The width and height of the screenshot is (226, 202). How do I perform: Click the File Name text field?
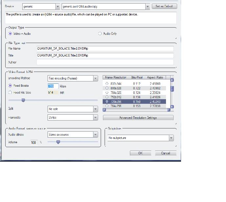click(x=105, y=48)
